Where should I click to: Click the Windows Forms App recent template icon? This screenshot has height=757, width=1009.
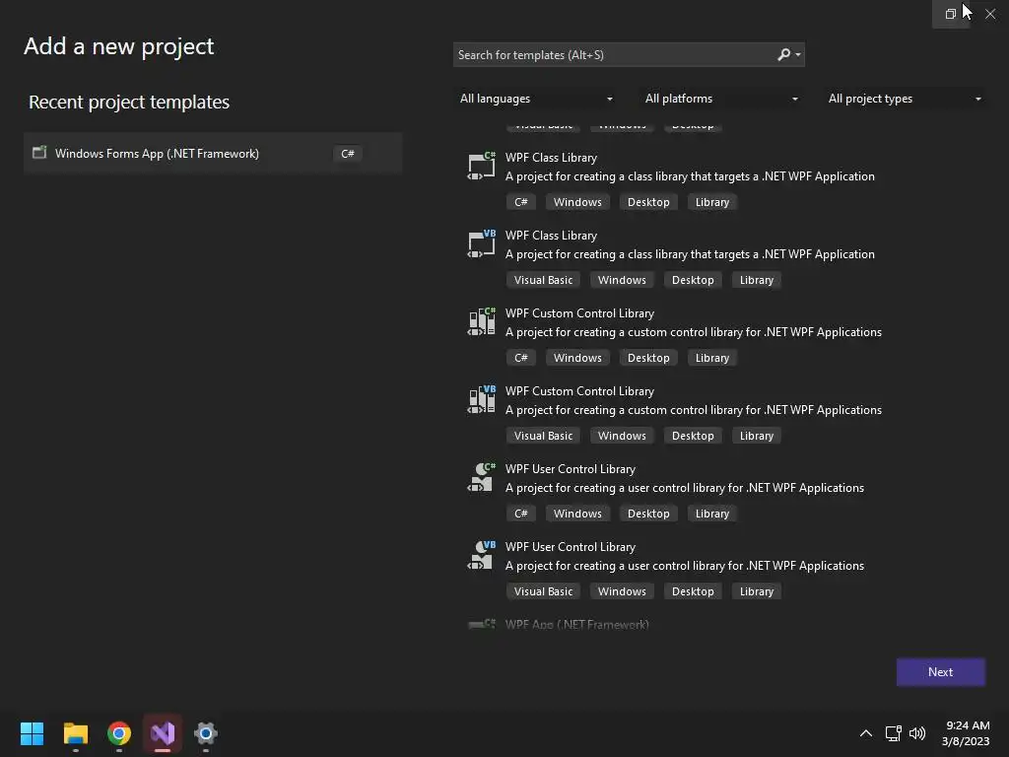39,153
